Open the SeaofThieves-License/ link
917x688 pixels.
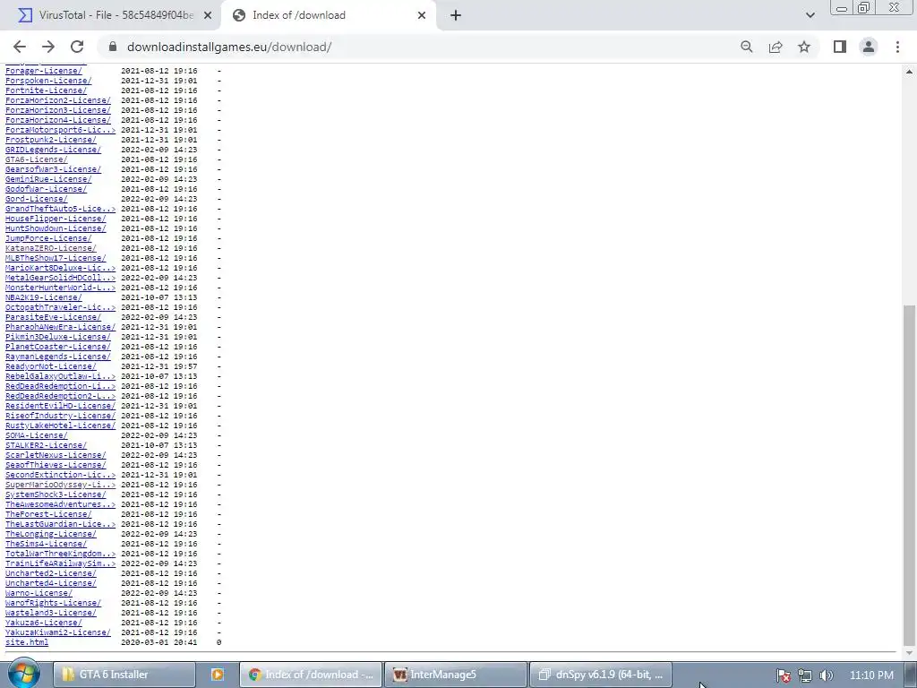click(56, 465)
